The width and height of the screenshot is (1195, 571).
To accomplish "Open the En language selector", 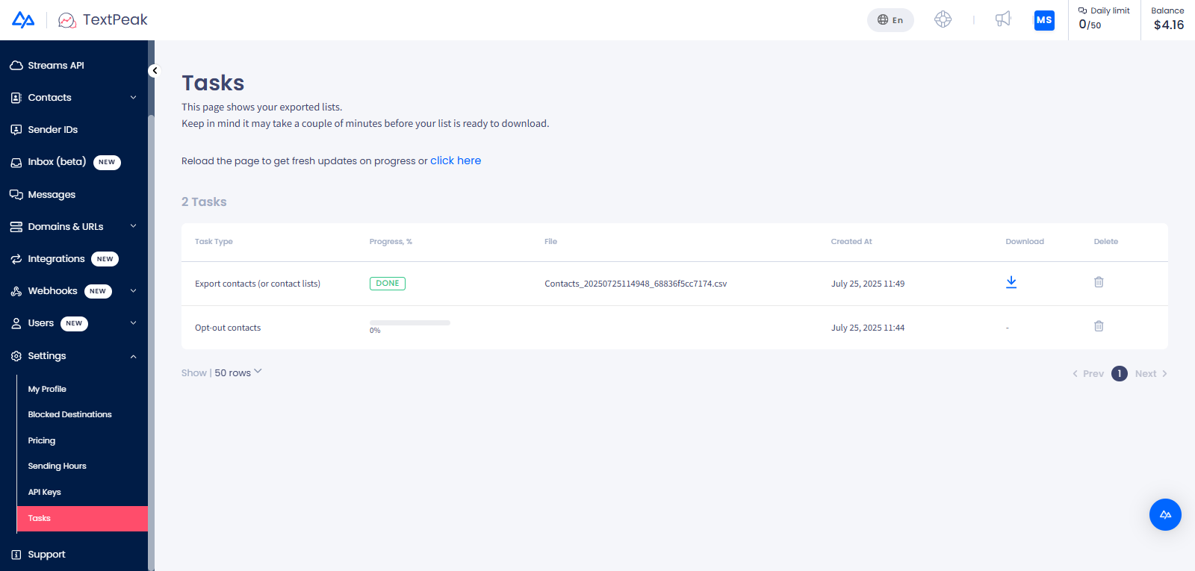I will (890, 20).
